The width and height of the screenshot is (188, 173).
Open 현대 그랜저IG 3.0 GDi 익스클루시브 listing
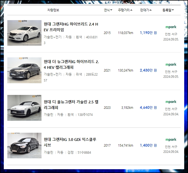point(70,142)
